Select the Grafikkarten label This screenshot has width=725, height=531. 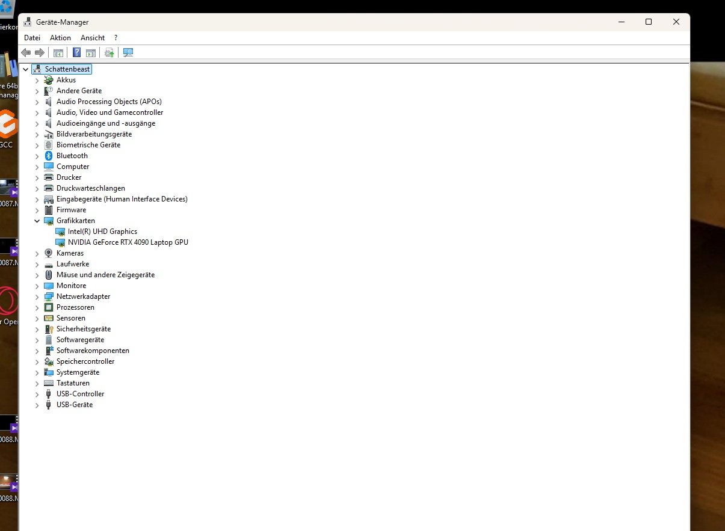(x=76, y=221)
